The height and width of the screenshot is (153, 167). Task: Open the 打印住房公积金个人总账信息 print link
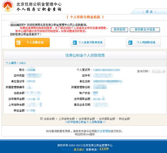tap(85, 122)
